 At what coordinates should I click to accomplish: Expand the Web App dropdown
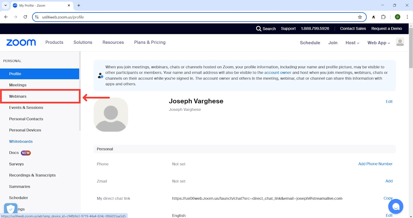[379, 43]
